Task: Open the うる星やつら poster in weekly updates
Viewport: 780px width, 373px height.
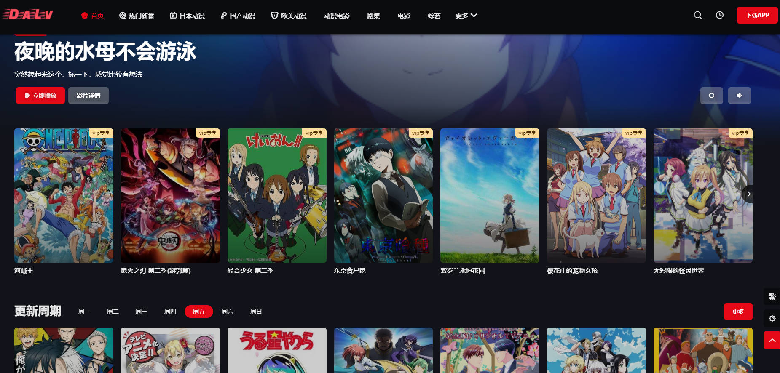Action: pyautogui.click(x=277, y=350)
